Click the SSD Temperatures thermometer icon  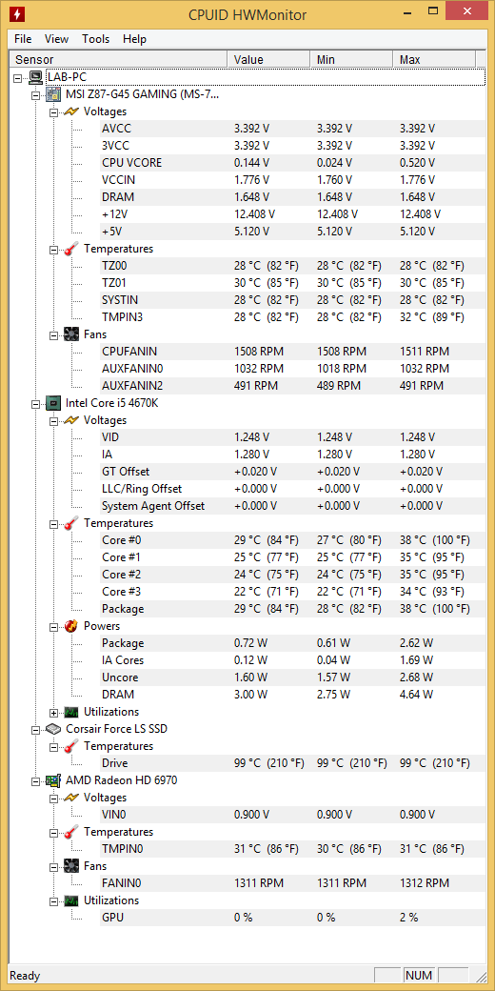point(71,746)
